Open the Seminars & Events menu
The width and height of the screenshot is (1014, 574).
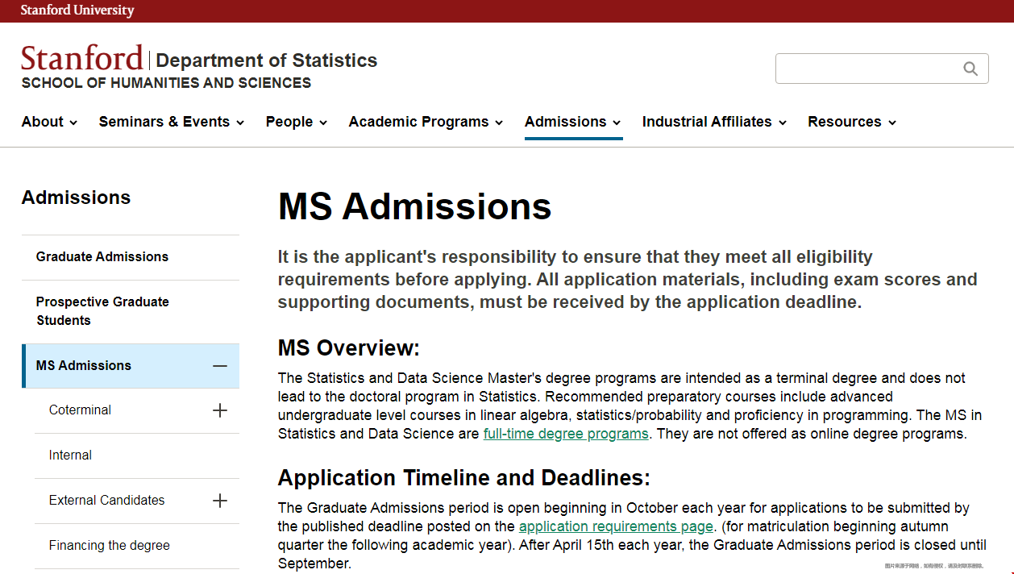[172, 122]
